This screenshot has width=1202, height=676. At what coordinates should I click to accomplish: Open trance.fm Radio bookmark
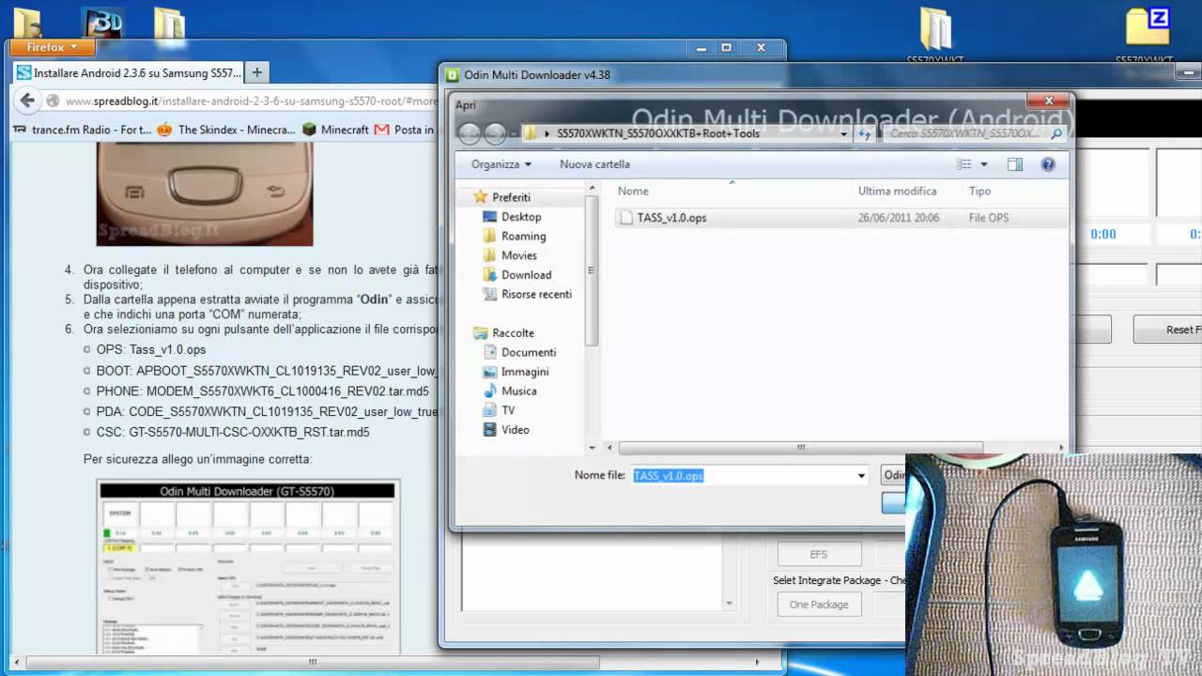point(83,130)
